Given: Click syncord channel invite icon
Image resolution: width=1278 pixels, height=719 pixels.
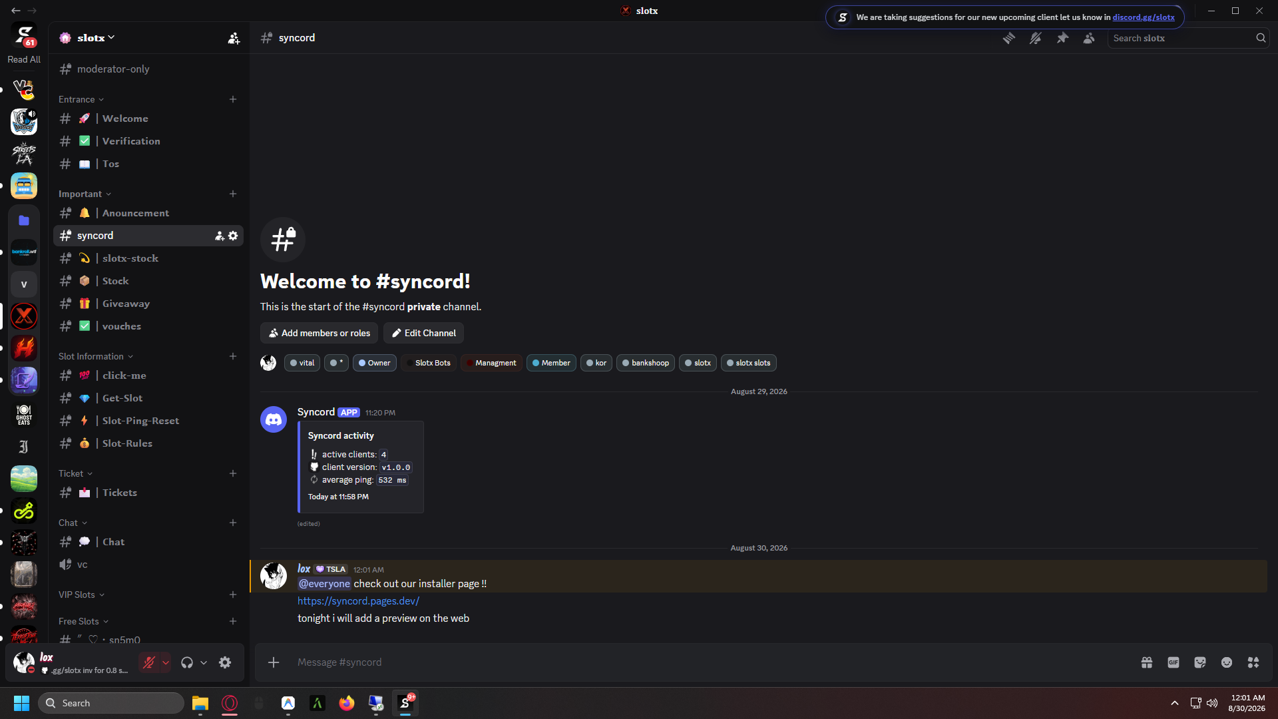Looking at the screenshot, I should [220, 236].
